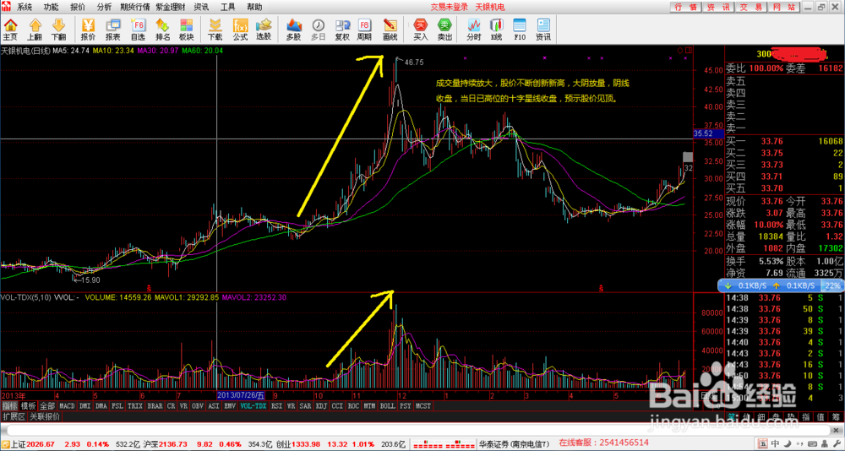845x451 pixels.
Task: Click the 行情 button at top right
Action: pos(686,7)
